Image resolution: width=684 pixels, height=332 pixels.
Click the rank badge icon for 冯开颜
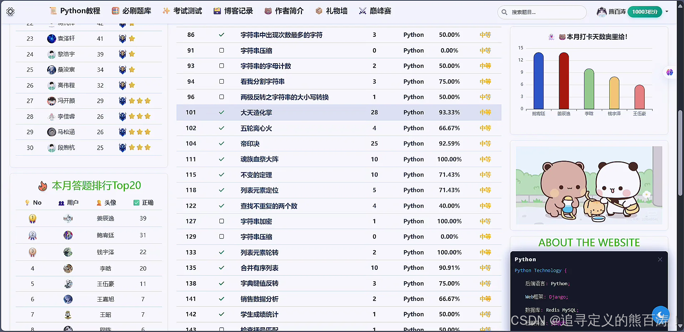click(122, 101)
